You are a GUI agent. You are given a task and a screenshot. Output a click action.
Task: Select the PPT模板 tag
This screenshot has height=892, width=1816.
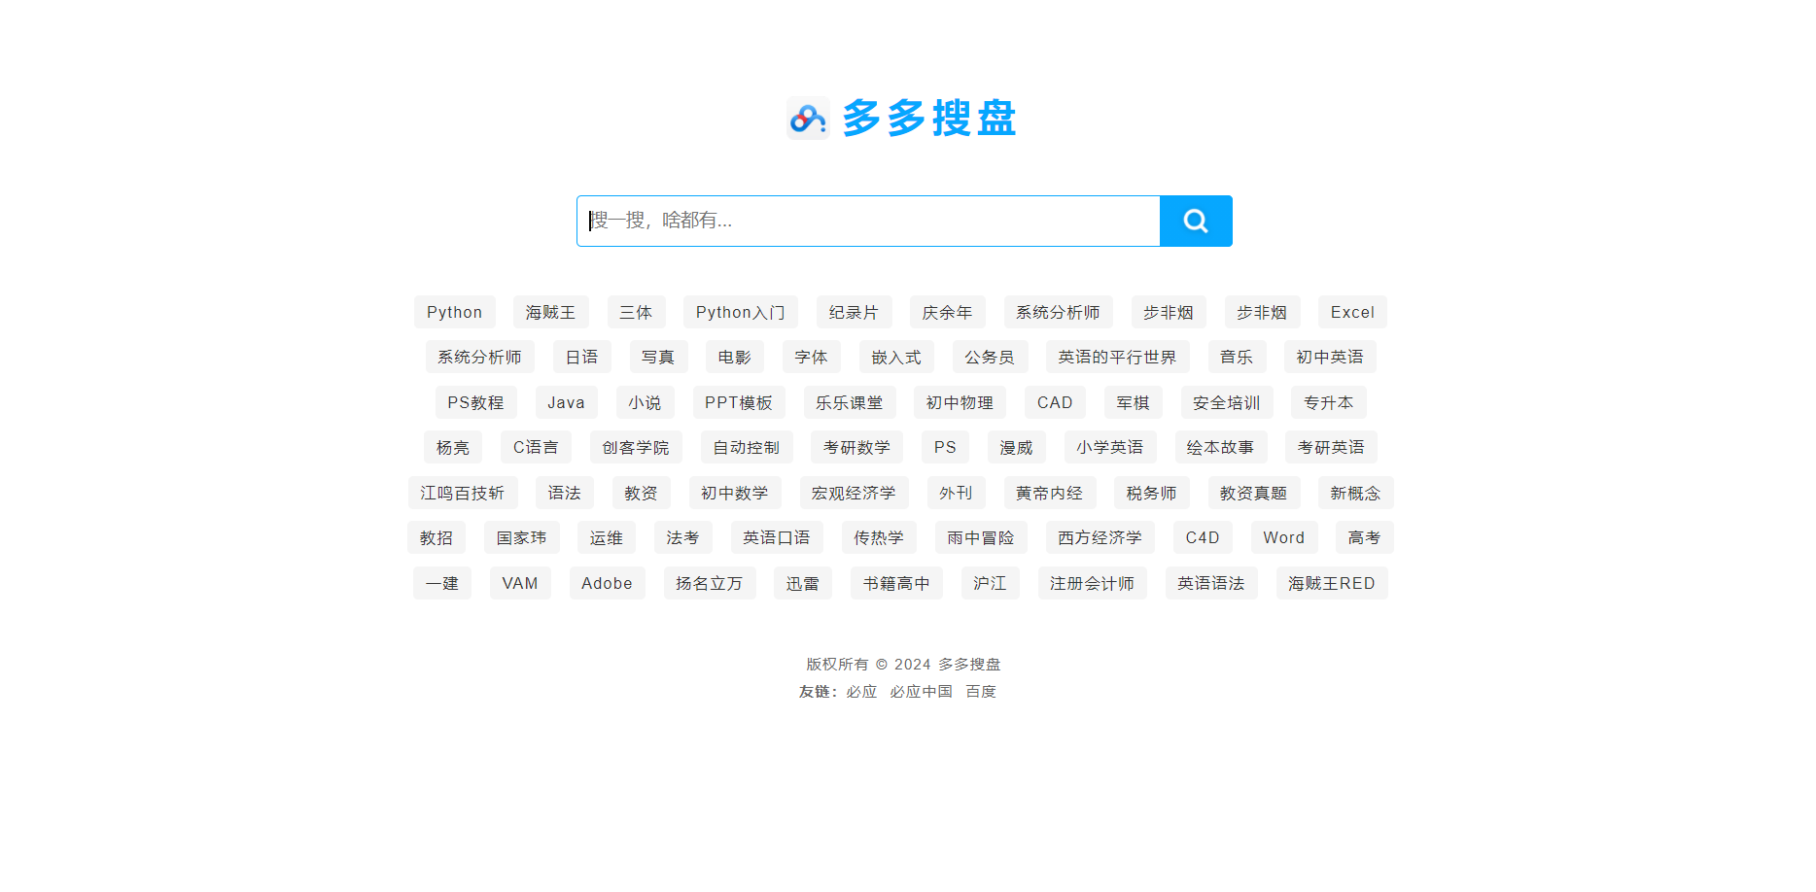point(738,402)
